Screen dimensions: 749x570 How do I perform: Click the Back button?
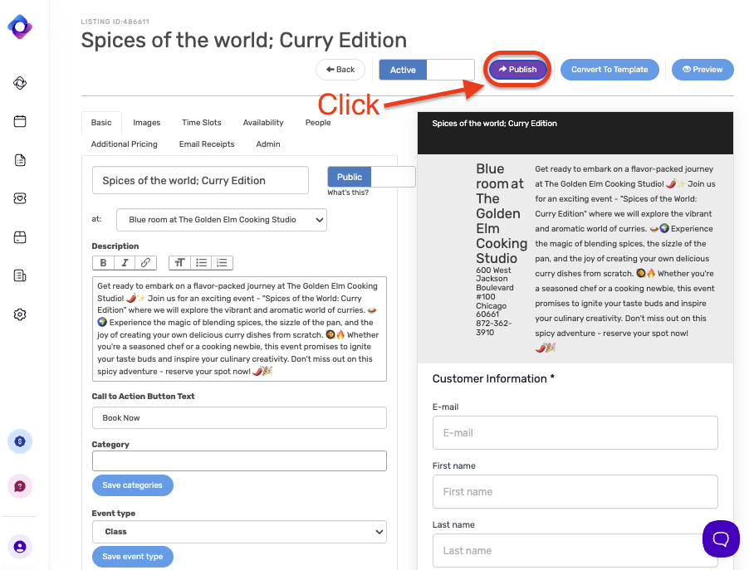pos(340,70)
